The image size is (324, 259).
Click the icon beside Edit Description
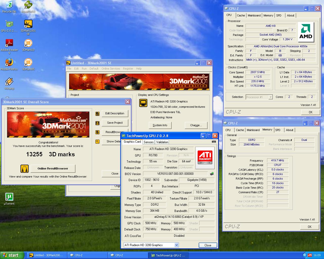[x=97, y=114]
